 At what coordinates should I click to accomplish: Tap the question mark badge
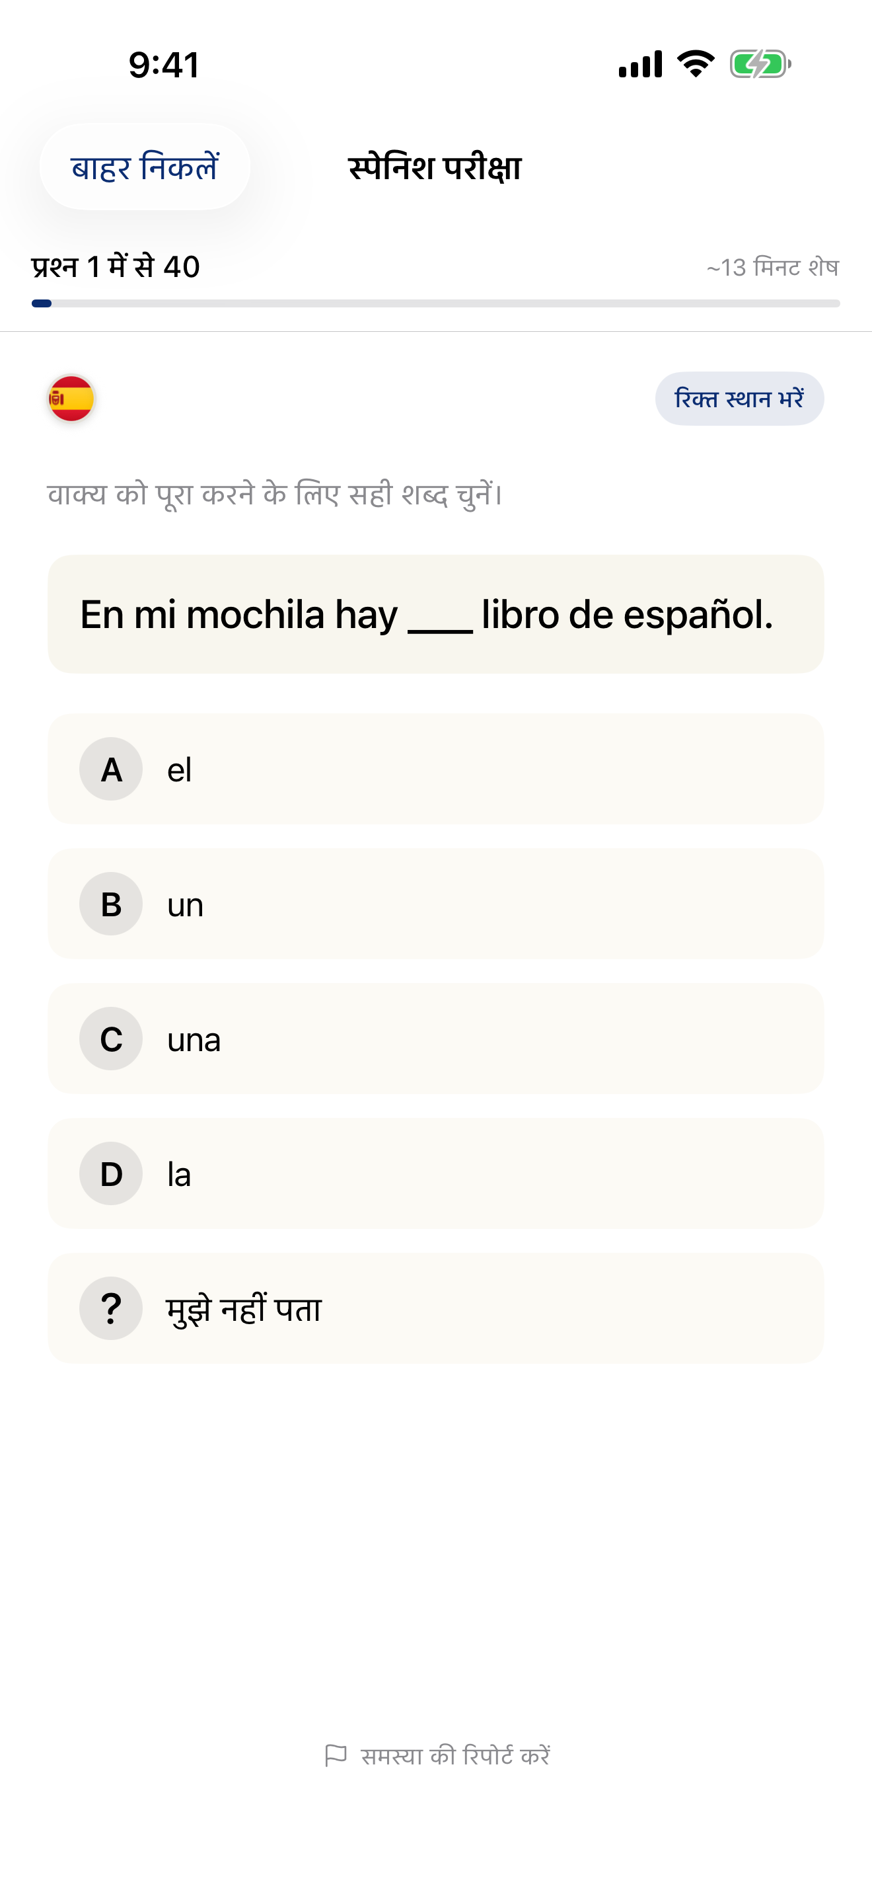tap(111, 1309)
